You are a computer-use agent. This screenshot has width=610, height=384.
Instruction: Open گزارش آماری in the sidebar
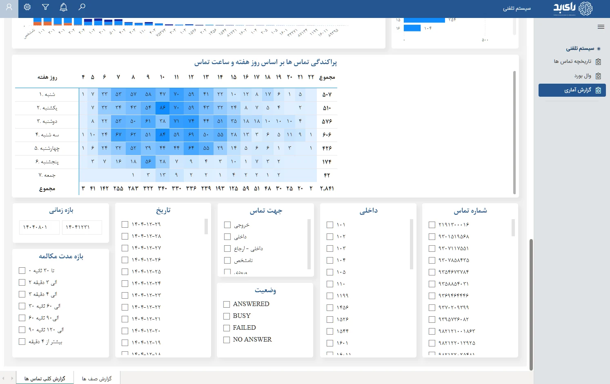572,90
